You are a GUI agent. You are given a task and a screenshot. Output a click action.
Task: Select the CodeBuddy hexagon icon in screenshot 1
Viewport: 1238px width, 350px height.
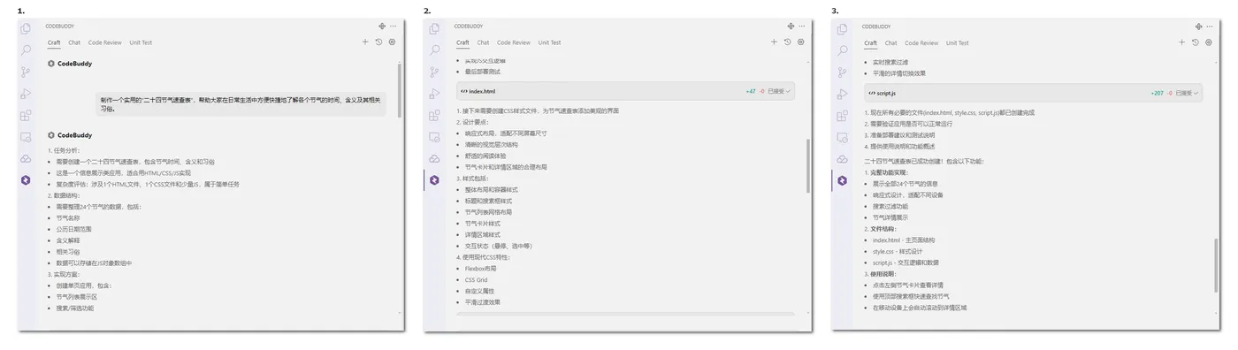[26, 179]
